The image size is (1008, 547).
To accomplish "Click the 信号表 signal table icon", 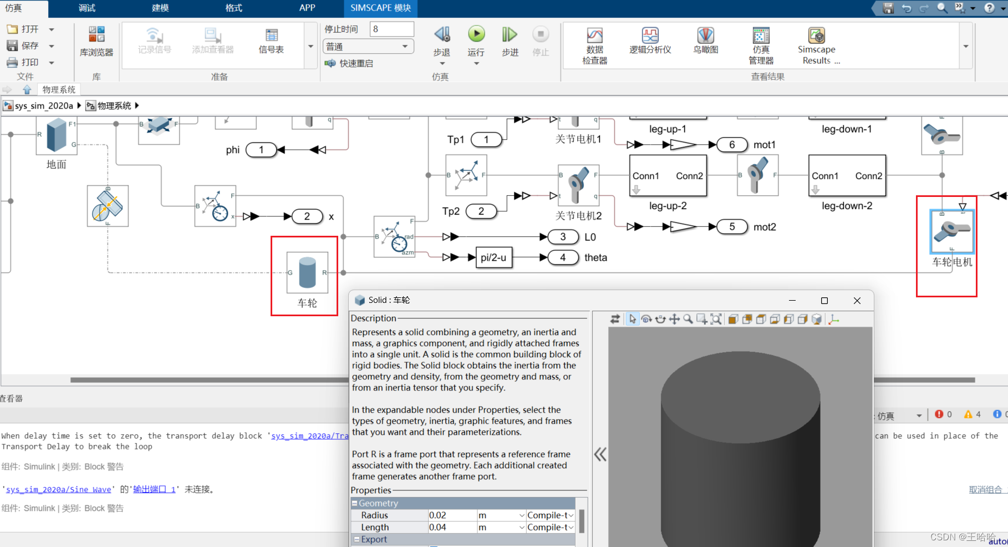I will tap(271, 41).
